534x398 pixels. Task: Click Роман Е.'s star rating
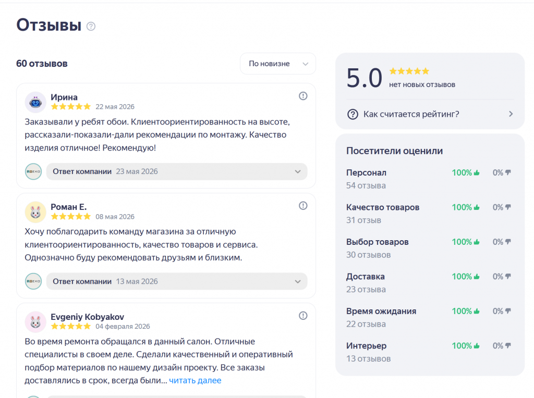point(71,217)
